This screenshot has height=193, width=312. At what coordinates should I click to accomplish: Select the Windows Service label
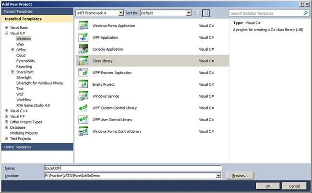point(106,96)
